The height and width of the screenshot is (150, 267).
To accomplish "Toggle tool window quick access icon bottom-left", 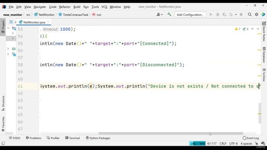I will coord(3,143).
